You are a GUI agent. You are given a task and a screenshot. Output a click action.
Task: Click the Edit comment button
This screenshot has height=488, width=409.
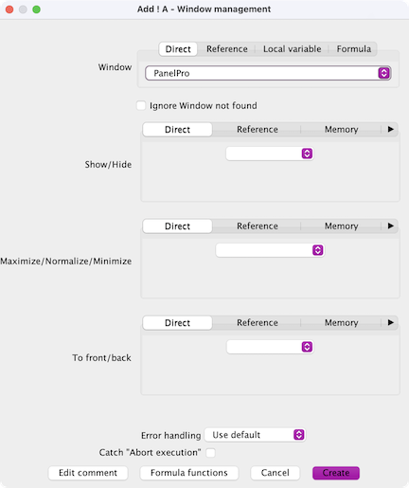pos(88,473)
